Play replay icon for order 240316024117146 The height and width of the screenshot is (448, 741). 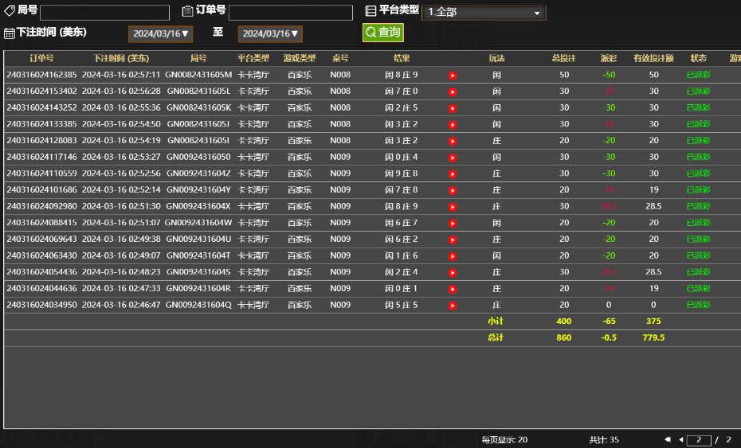[x=453, y=158]
